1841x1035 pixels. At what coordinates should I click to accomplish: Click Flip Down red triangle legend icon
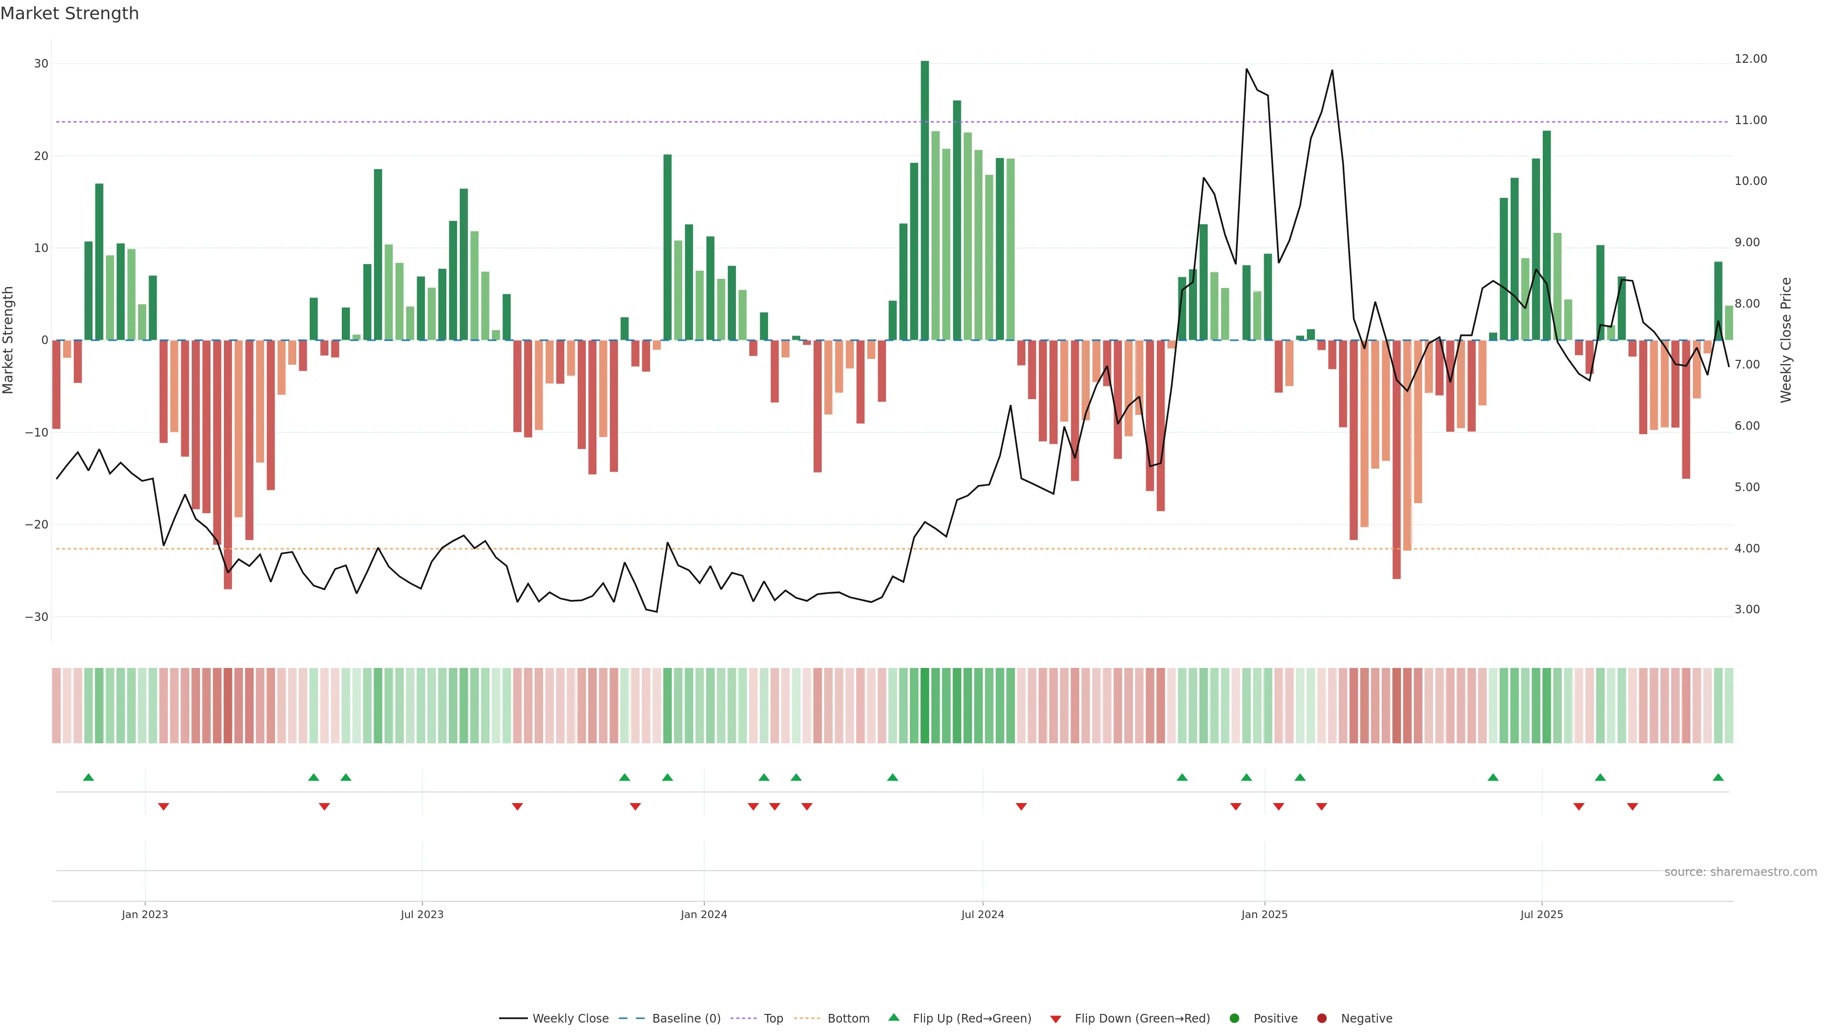[1056, 1019]
